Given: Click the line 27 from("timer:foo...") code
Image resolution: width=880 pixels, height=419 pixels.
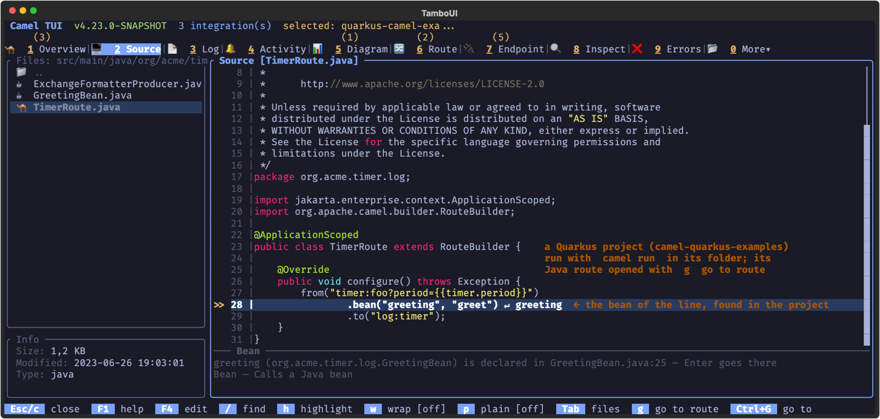Looking at the screenshot, I should (x=420, y=293).
